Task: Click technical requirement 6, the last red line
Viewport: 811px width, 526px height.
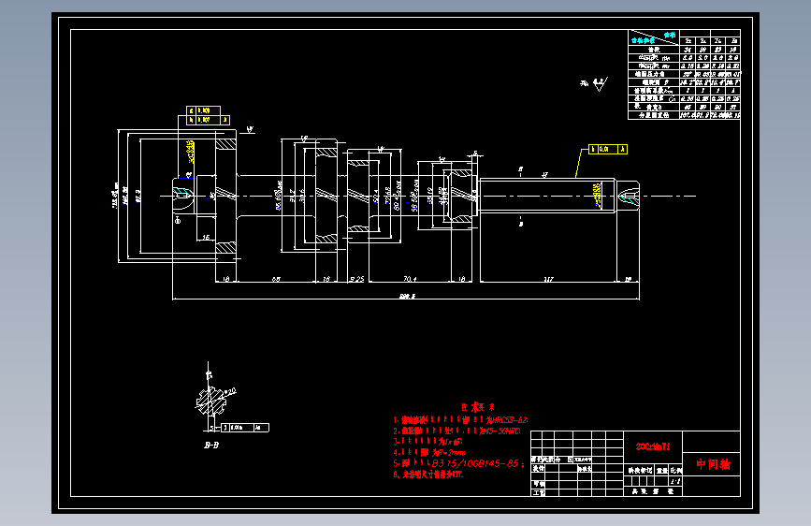Action: point(427,475)
